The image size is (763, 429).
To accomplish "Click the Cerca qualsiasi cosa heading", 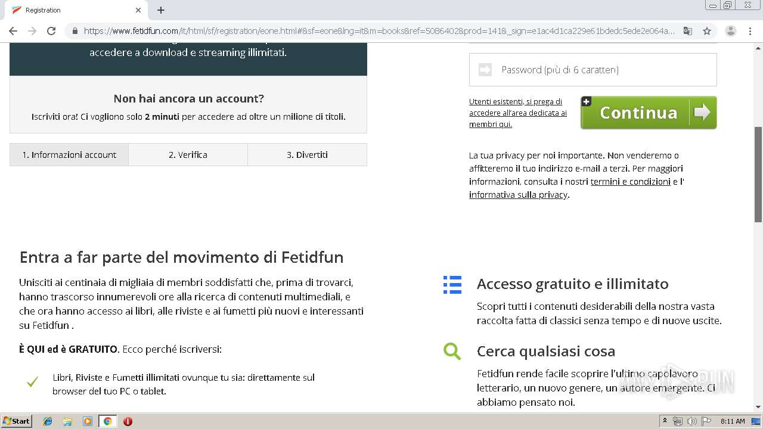I will [546, 351].
